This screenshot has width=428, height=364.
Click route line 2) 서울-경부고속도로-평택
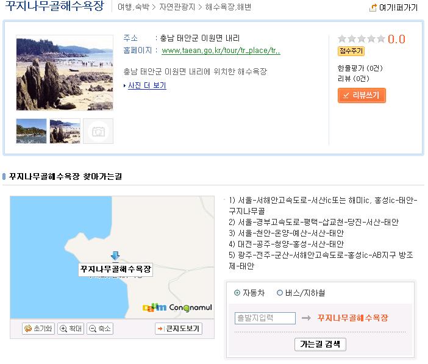pos(313,223)
